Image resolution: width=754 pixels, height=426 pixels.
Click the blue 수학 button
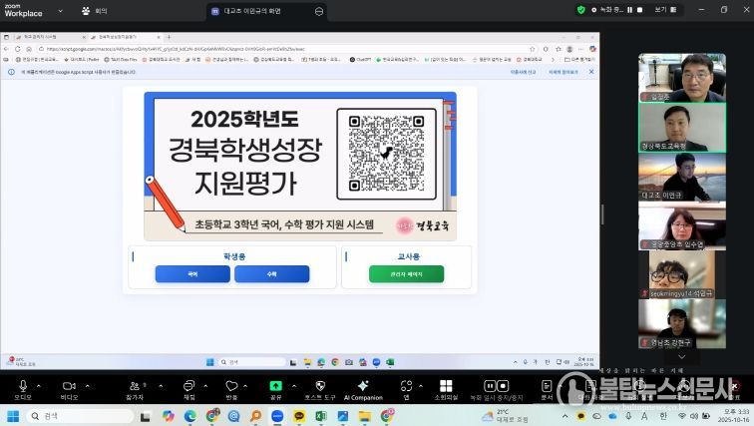coord(271,273)
